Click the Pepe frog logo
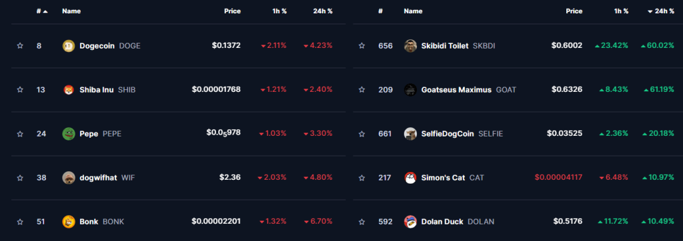683x241 pixels. pyautogui.click(x=69, y=134)
